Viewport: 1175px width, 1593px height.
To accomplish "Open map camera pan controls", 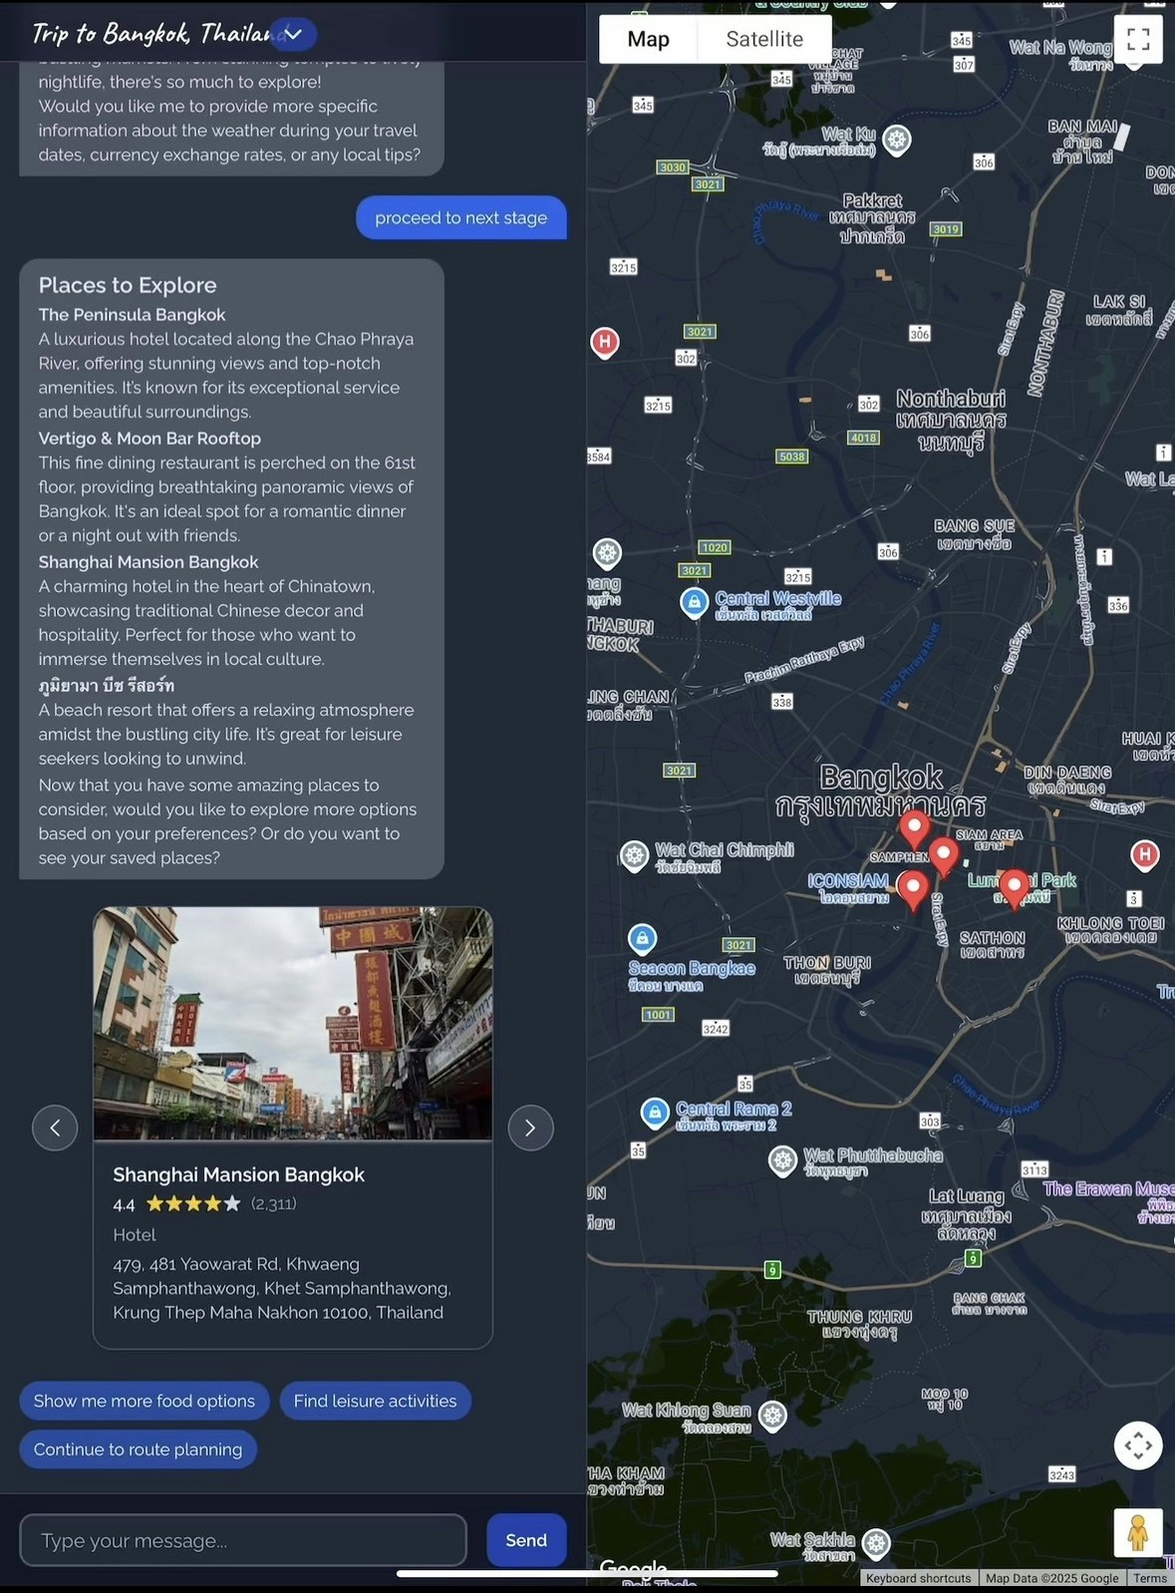I will point(1138,1444).
